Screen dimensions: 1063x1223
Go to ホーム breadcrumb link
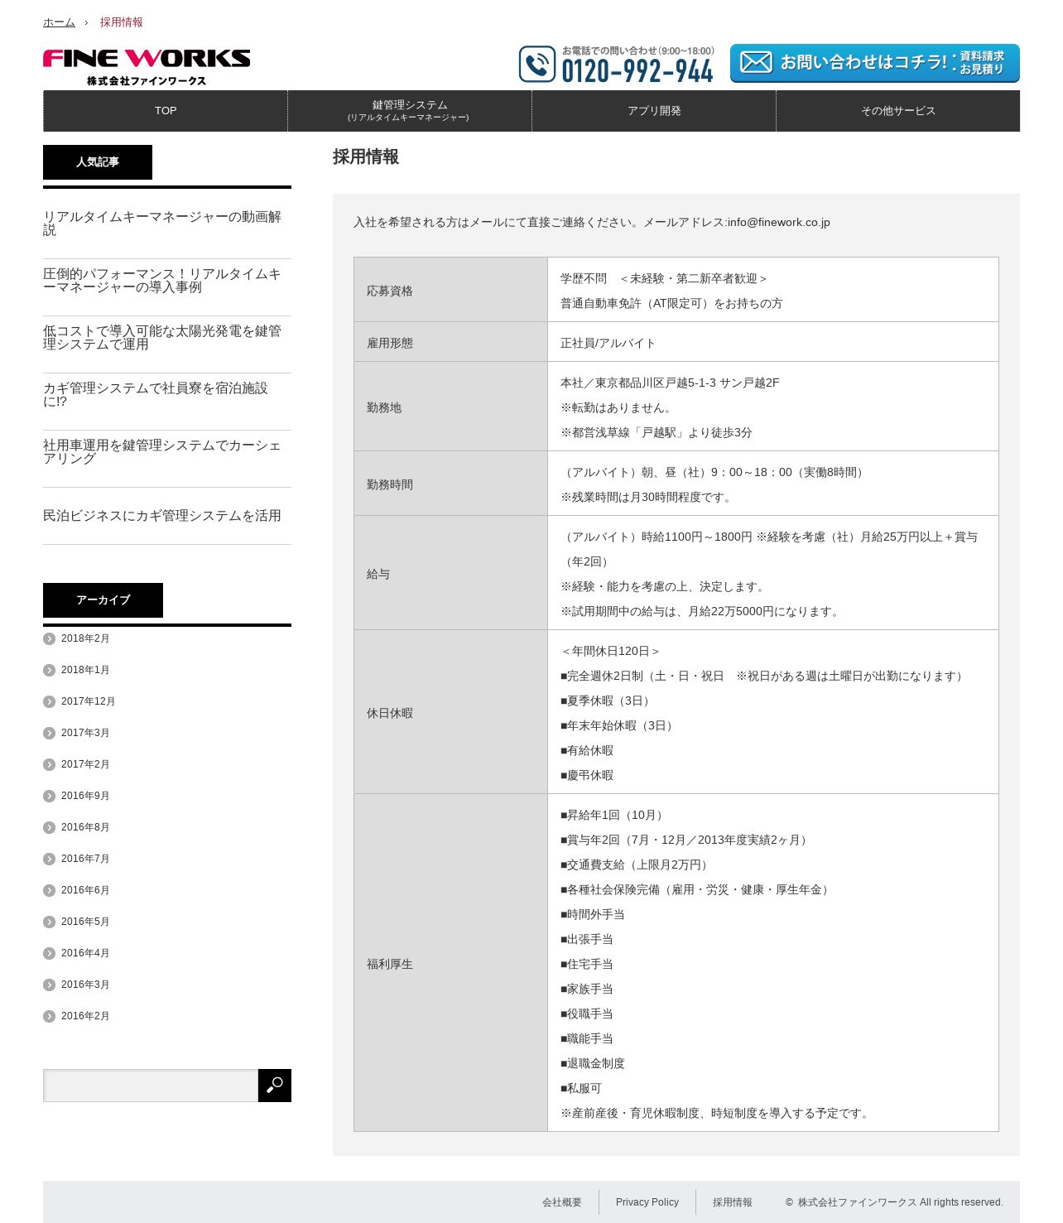59,22
